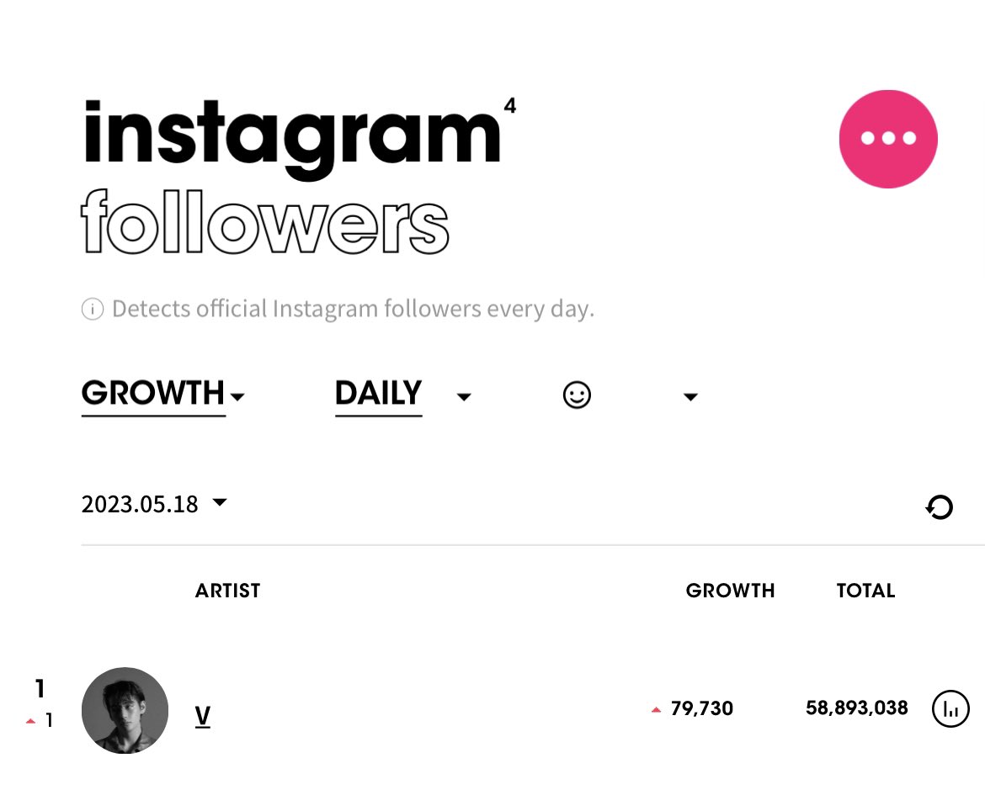985x811 pixels.
Task: Open the 2023.05.18 date dropdown
Action: point(154,503)
